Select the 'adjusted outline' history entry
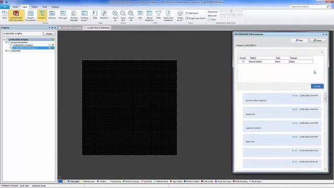Viewport: 334px width, 188px height. [x=282, y=126]
